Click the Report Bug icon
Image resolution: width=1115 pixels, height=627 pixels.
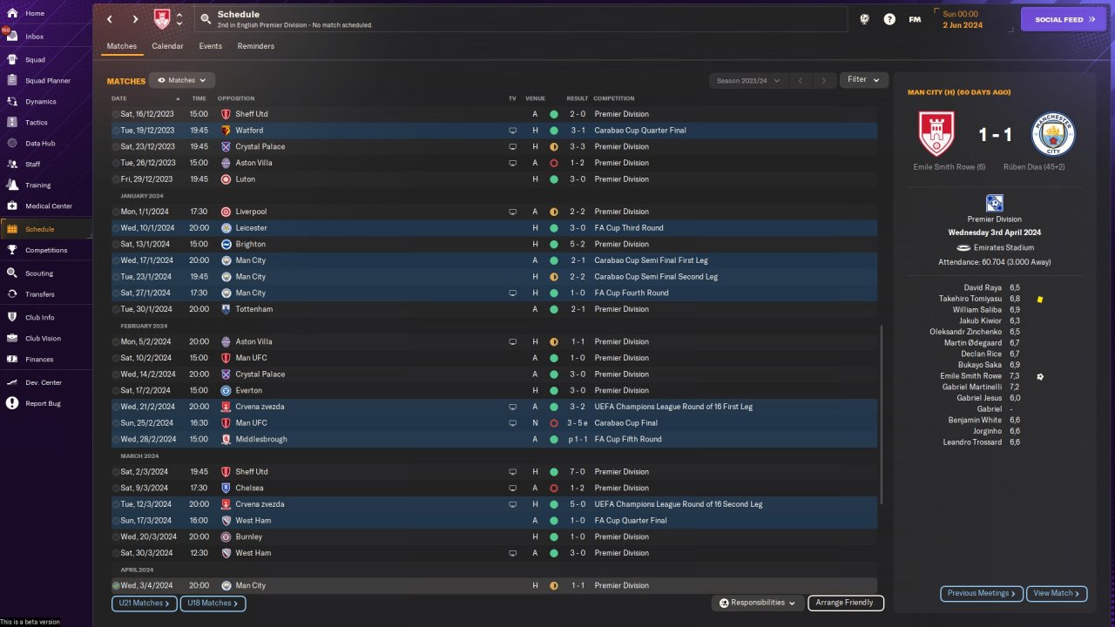(x=12, y=403)
